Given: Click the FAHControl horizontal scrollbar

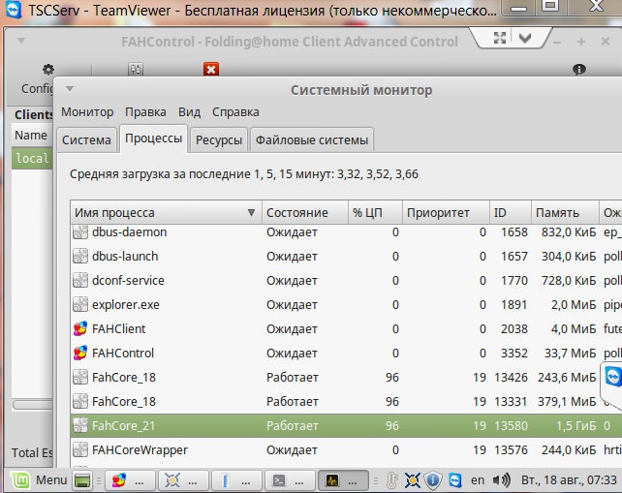Looking at the screenshot, I should pos(33,405).
